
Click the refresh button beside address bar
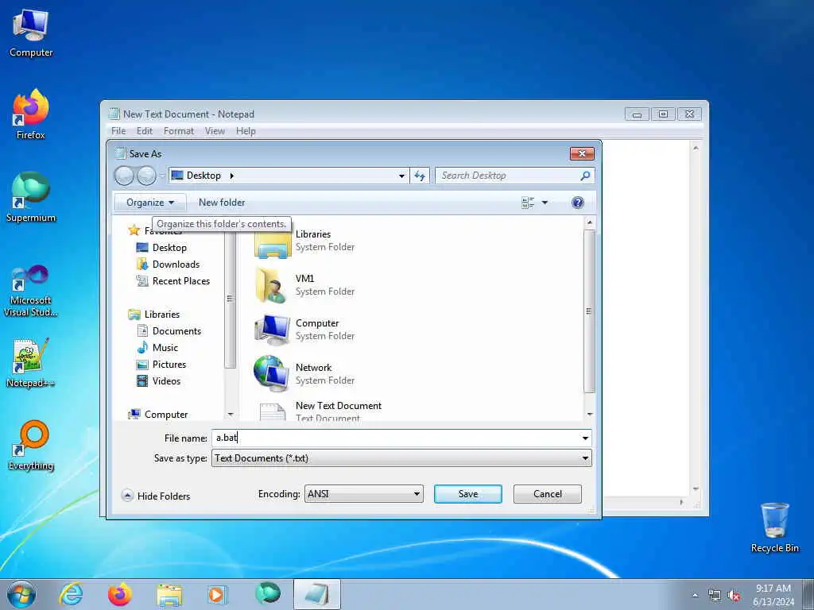coord(420,176)
